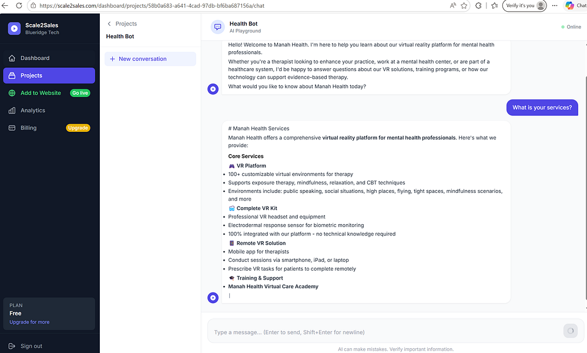
Task: Click the Scale2Sales logo icon
Action: [x=14, y=28]
